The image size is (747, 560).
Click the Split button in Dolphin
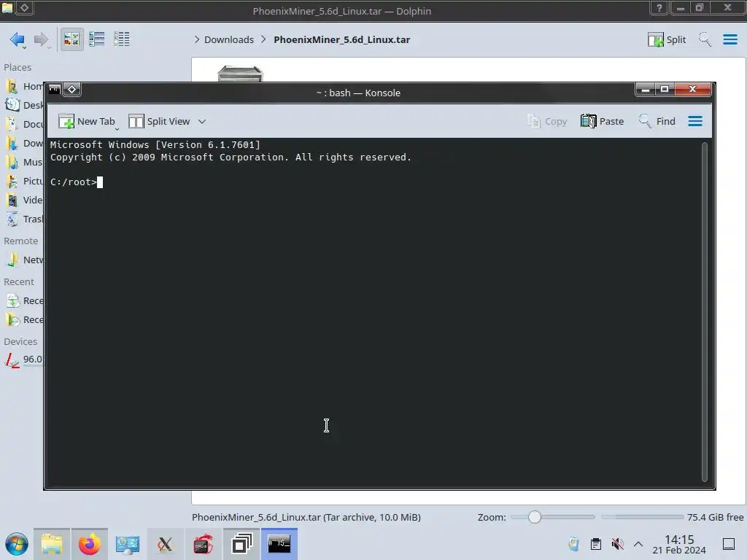tap(667, 39)
